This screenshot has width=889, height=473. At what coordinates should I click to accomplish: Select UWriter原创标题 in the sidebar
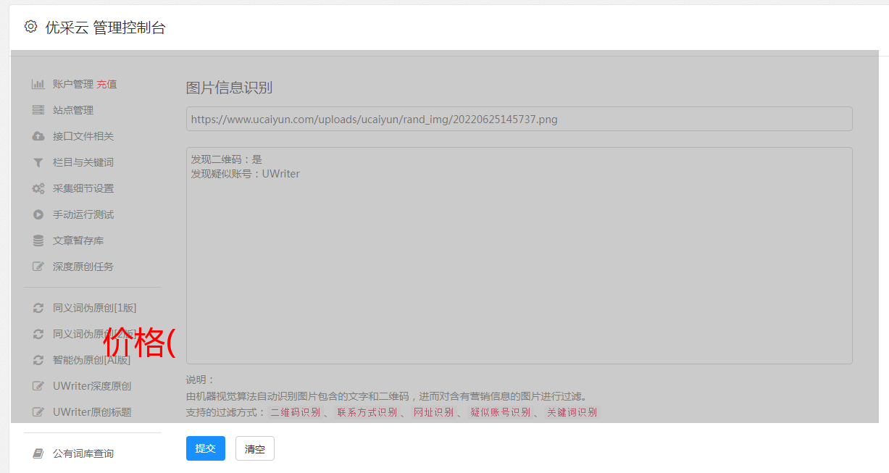pos(91,412)
